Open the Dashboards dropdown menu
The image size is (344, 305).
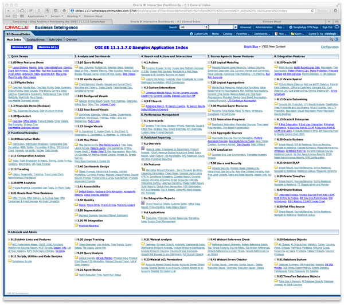click(x=262, y=34)
